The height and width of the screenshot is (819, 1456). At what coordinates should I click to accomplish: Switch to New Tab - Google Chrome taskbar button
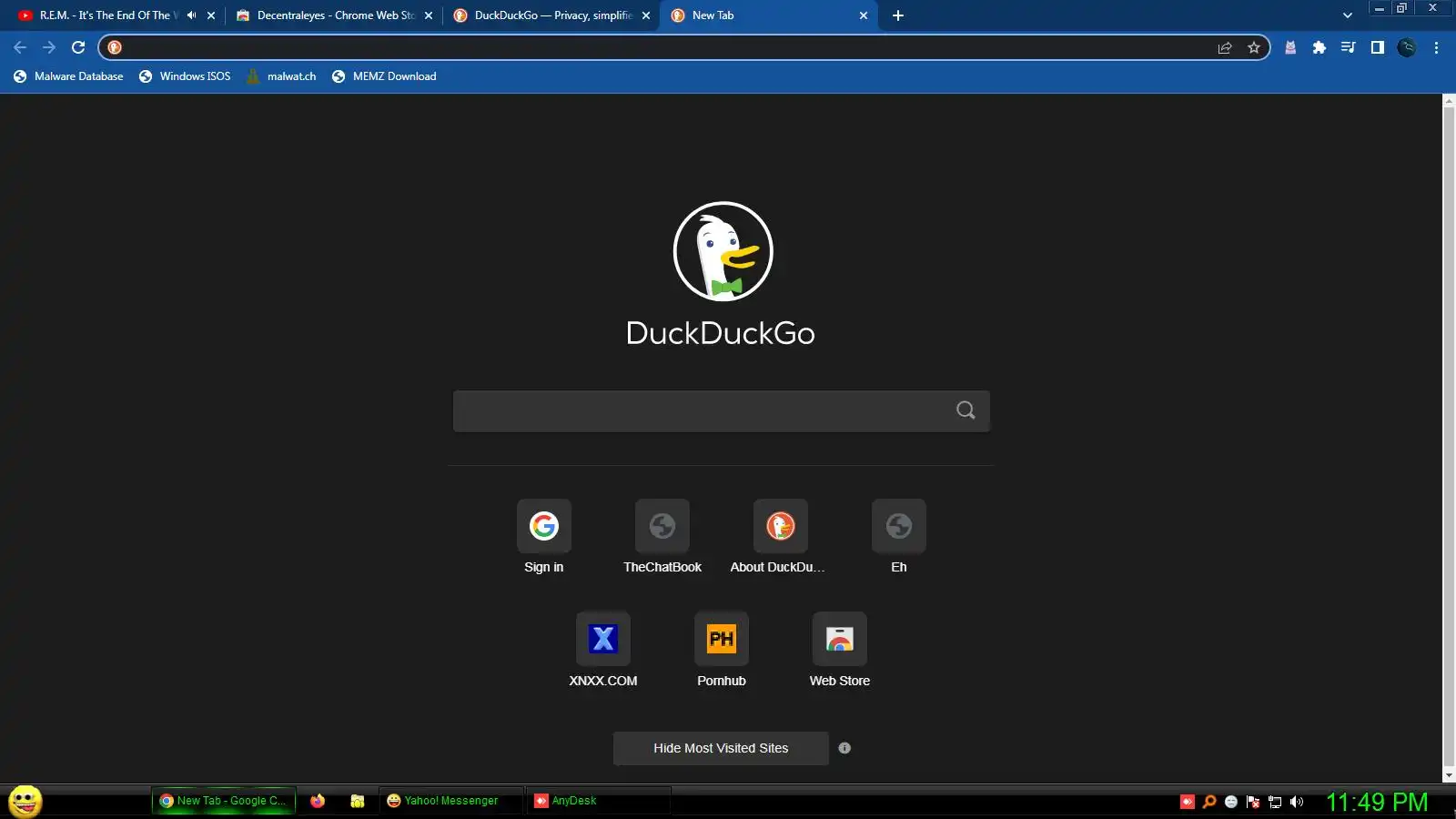click(223, 801)
